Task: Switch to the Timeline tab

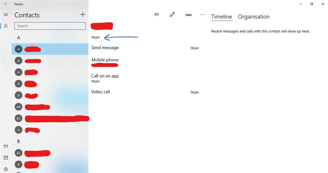Action: pyautogui.click(x=222, y=17)
